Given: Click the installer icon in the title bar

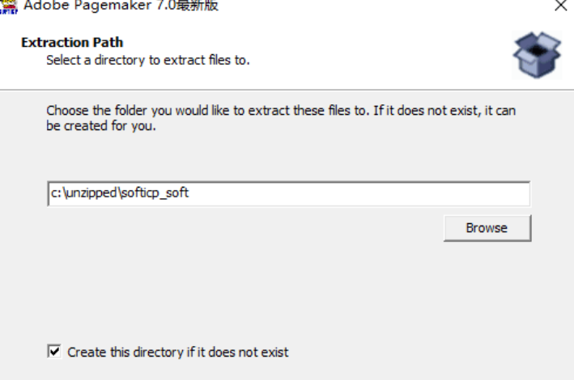Looking at the screenshot, I should tap(9, 6).
